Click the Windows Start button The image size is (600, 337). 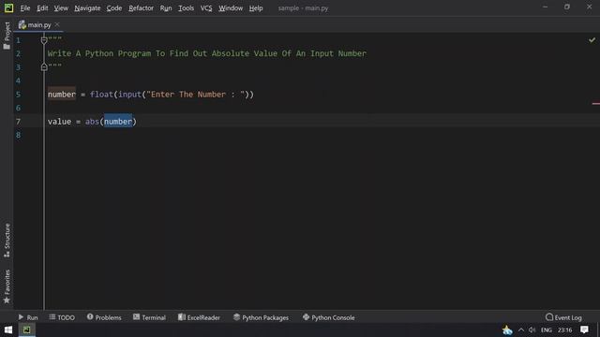pyautogui.click(x=8, y=330)
